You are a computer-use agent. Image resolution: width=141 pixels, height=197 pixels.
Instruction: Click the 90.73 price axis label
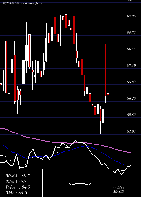pos(131,33)
